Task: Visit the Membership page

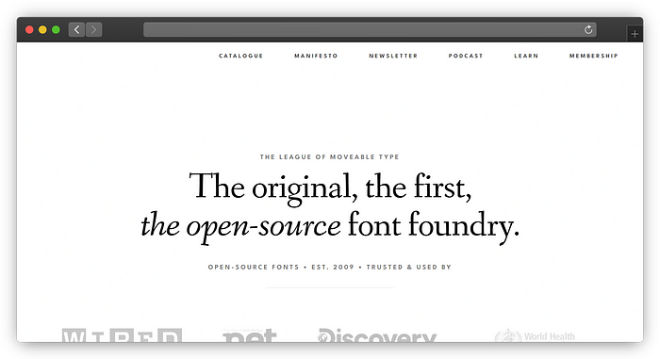Action: point(593,56)
